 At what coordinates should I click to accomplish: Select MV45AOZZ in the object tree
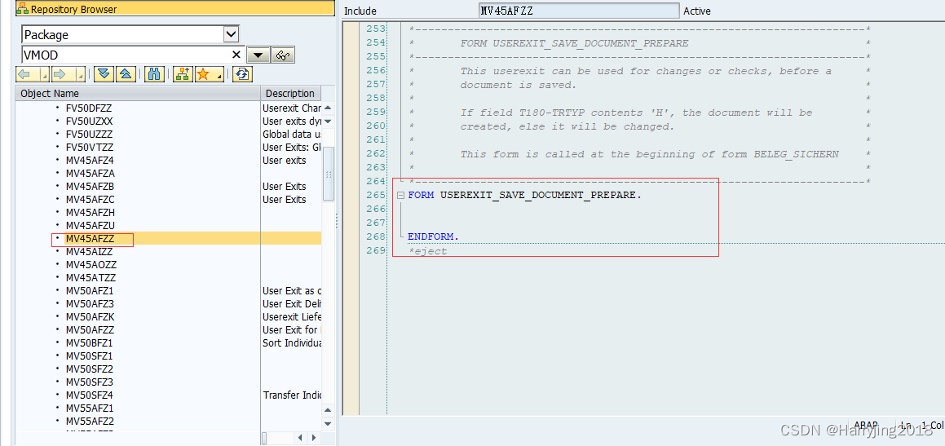click(91, 265)
